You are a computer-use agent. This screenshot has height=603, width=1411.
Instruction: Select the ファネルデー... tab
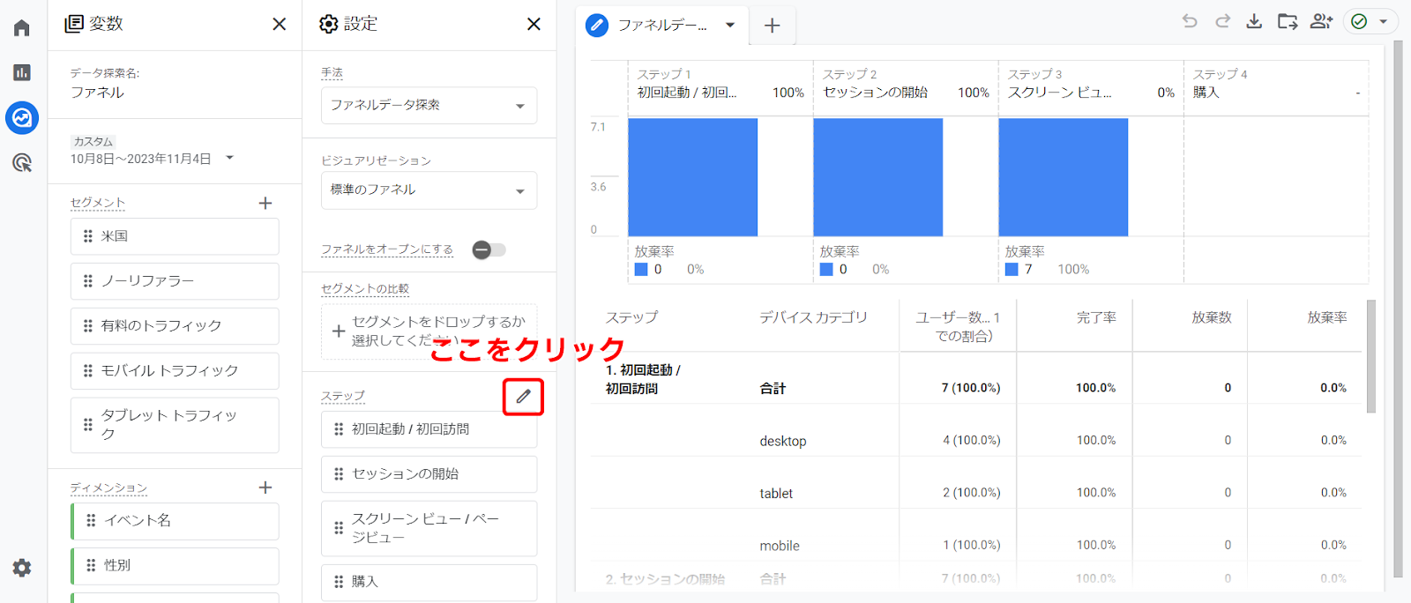click(x=661, y=26)
